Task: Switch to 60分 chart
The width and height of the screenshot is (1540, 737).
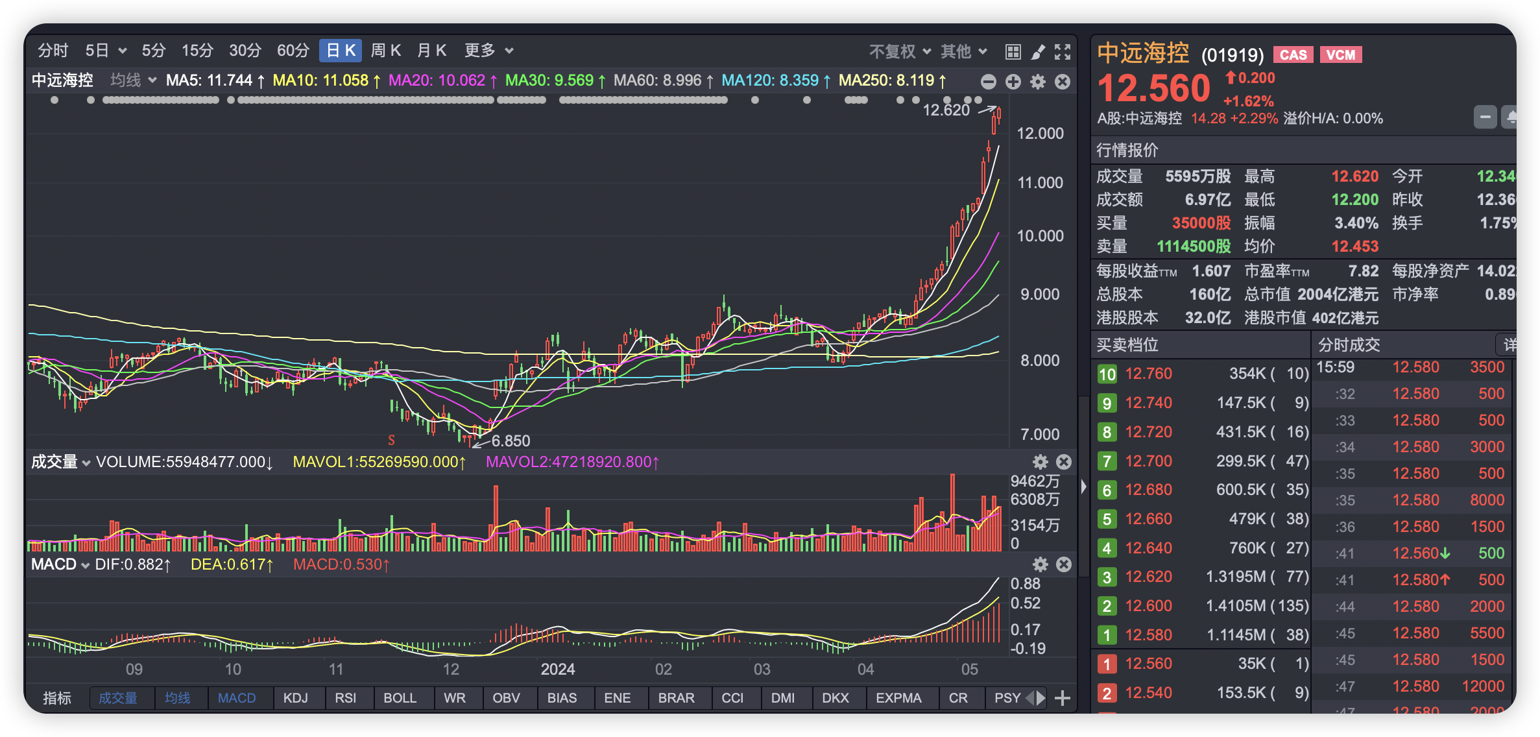Action: [293, 51]
